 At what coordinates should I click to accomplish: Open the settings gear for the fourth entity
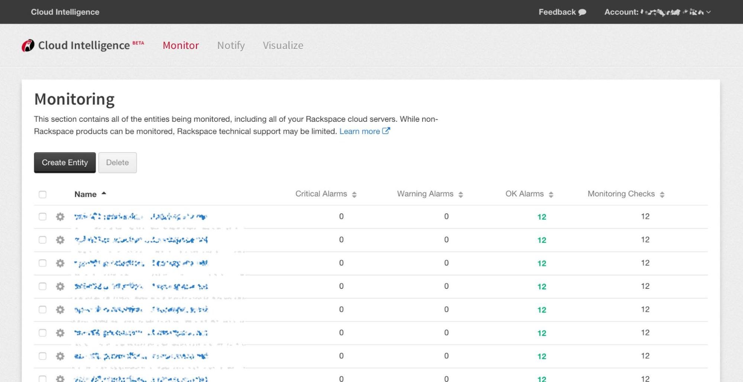point(60,286)
